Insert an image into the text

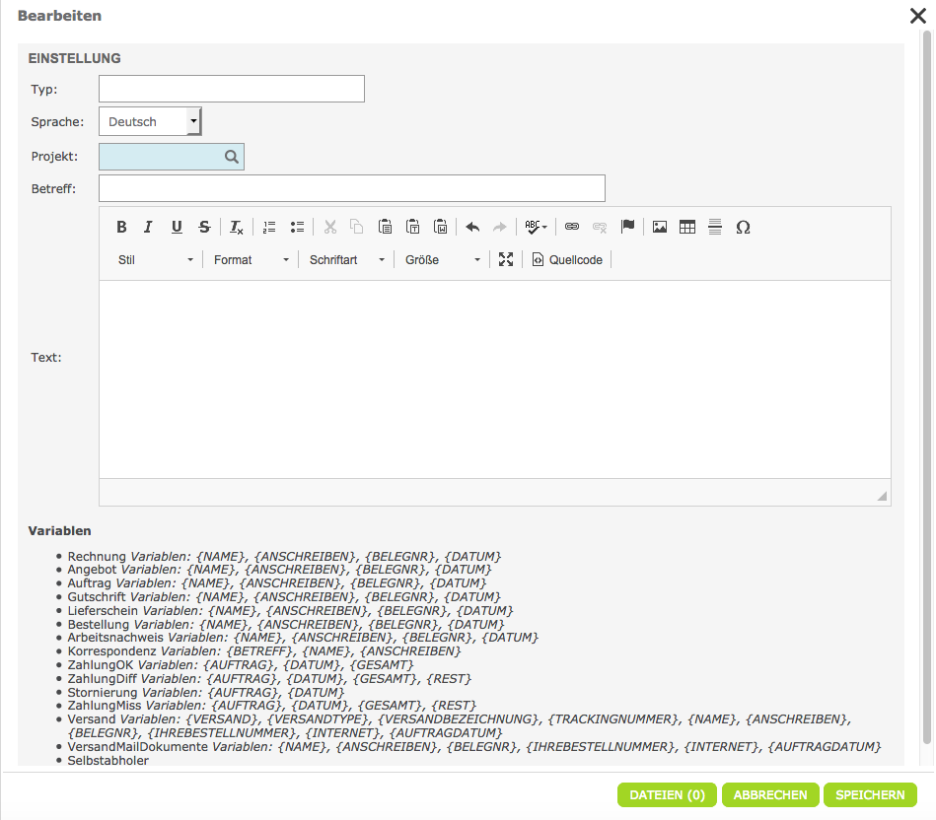point(660,227)
